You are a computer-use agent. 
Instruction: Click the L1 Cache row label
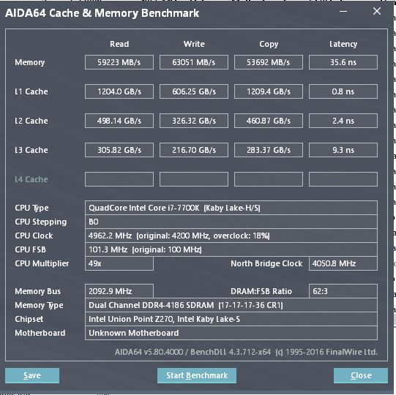coord(31,91)
